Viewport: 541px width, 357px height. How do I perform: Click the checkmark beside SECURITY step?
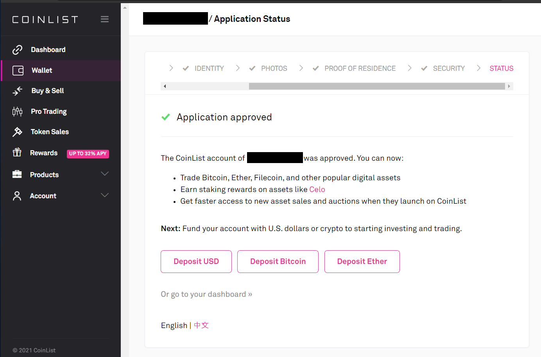(x=424, y=68)
